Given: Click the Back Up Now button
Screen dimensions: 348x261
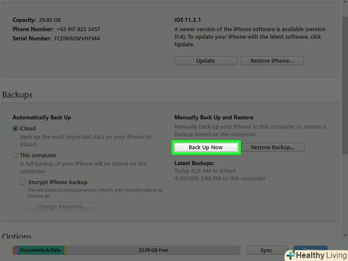Looking at the screenshot, I should pyautogui.click(x=206, y=147).
